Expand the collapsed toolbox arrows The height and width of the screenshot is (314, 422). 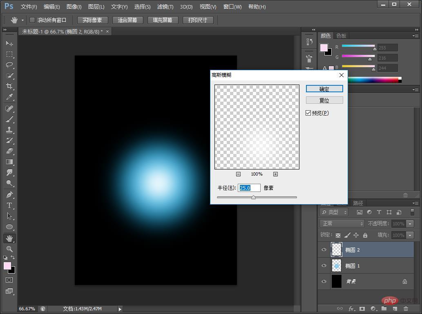[5, 29]
